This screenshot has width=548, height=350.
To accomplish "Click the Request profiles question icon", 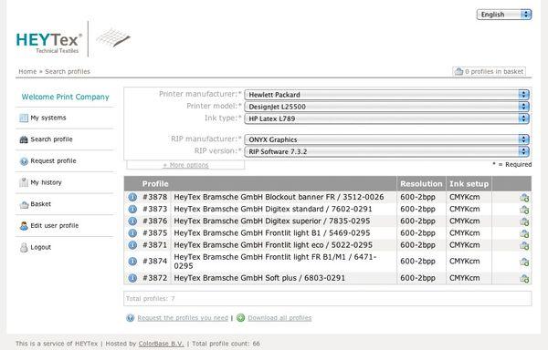I will coord(130,317).
